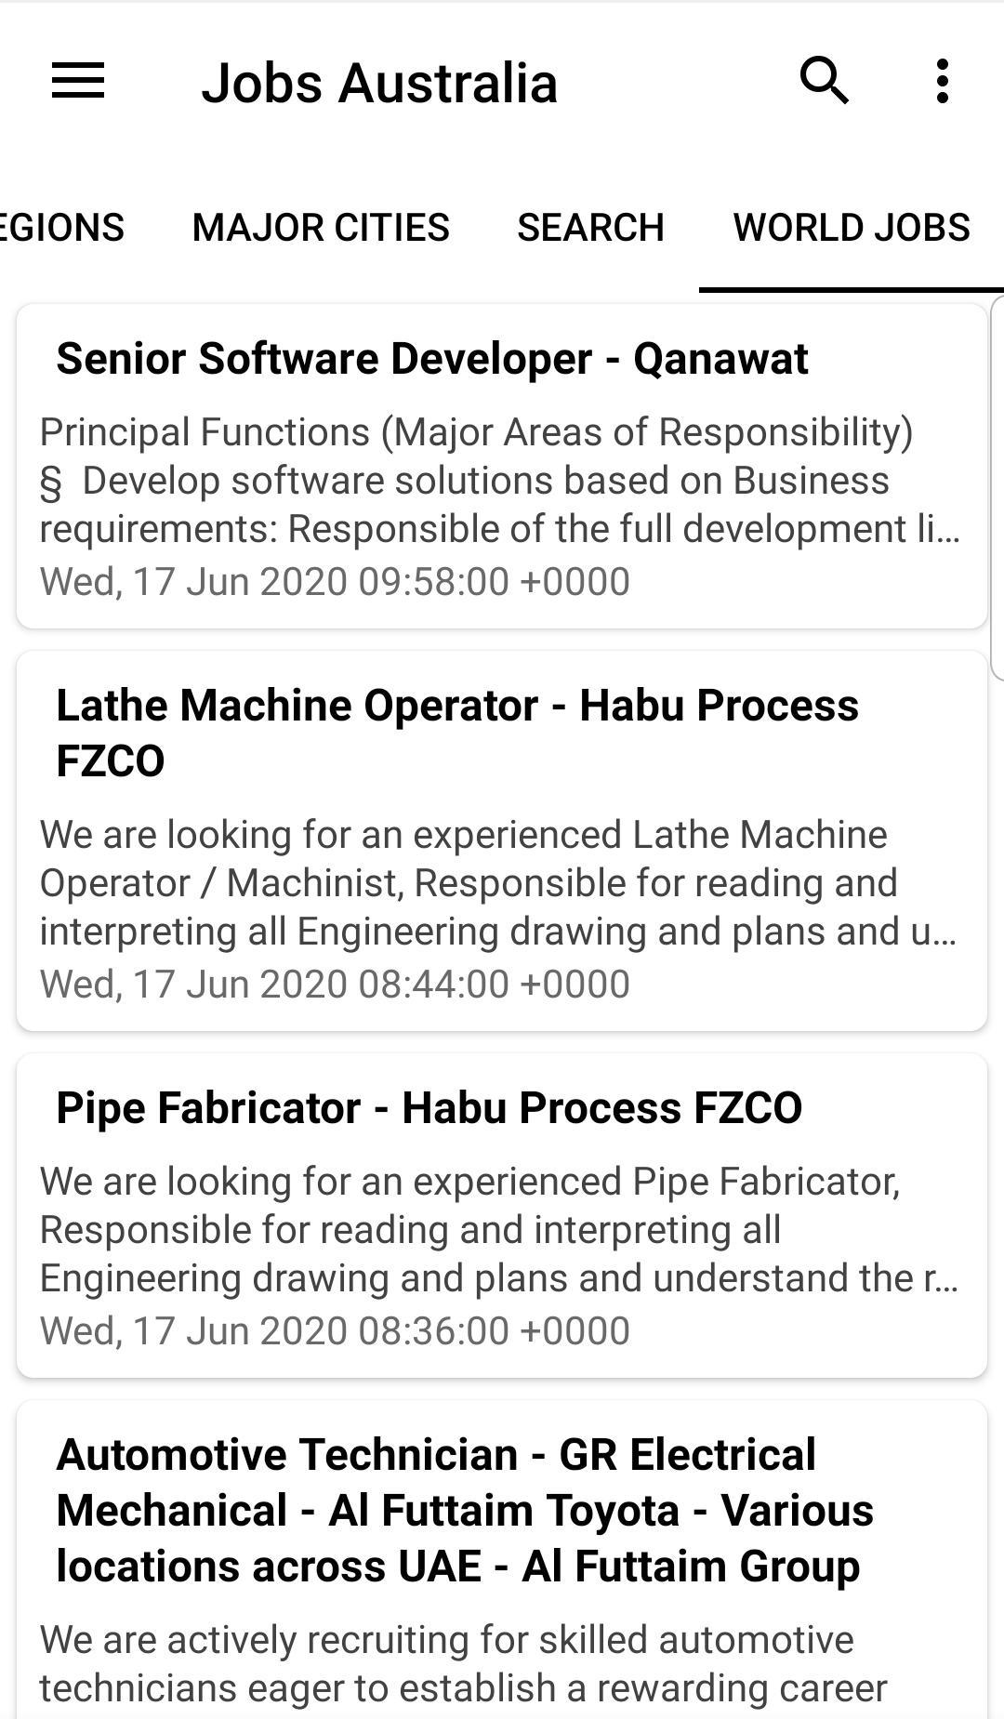This screenshot has width=1004, height=1719.
Task: Select Lathe Machine Operator description text
Action: [x=498, y=883]
